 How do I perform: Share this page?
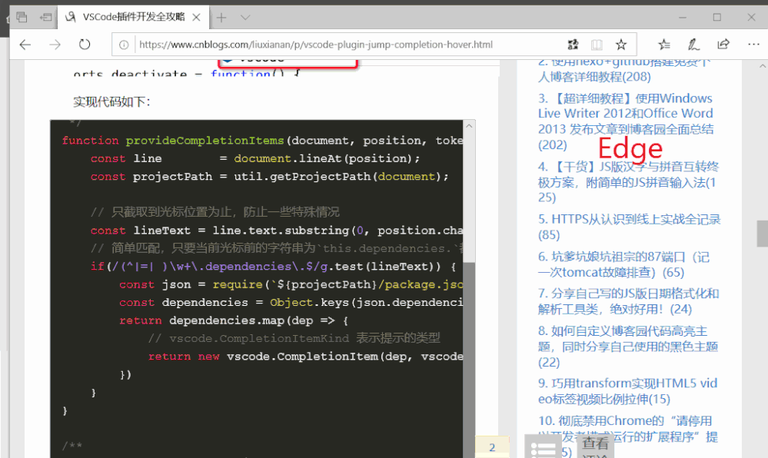(x=723, y=45)
